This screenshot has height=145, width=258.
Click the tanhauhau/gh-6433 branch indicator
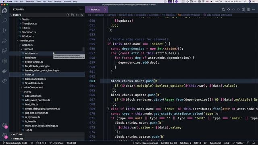point(15,143)
